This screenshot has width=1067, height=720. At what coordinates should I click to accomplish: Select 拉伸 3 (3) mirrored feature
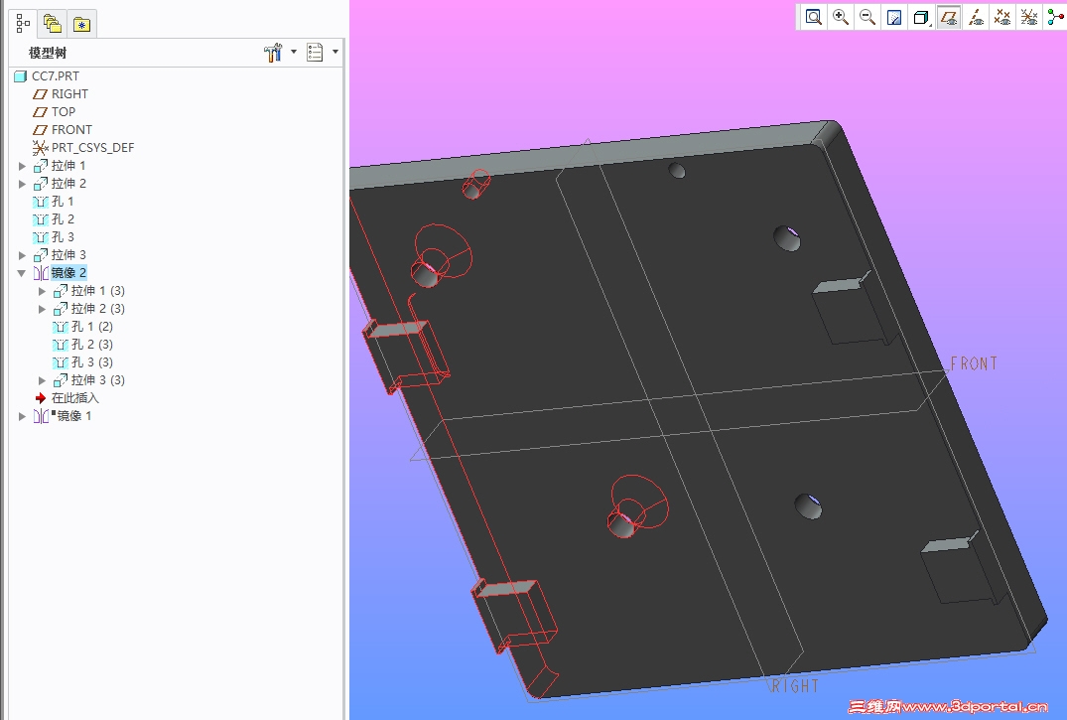(x=98, y=380)
